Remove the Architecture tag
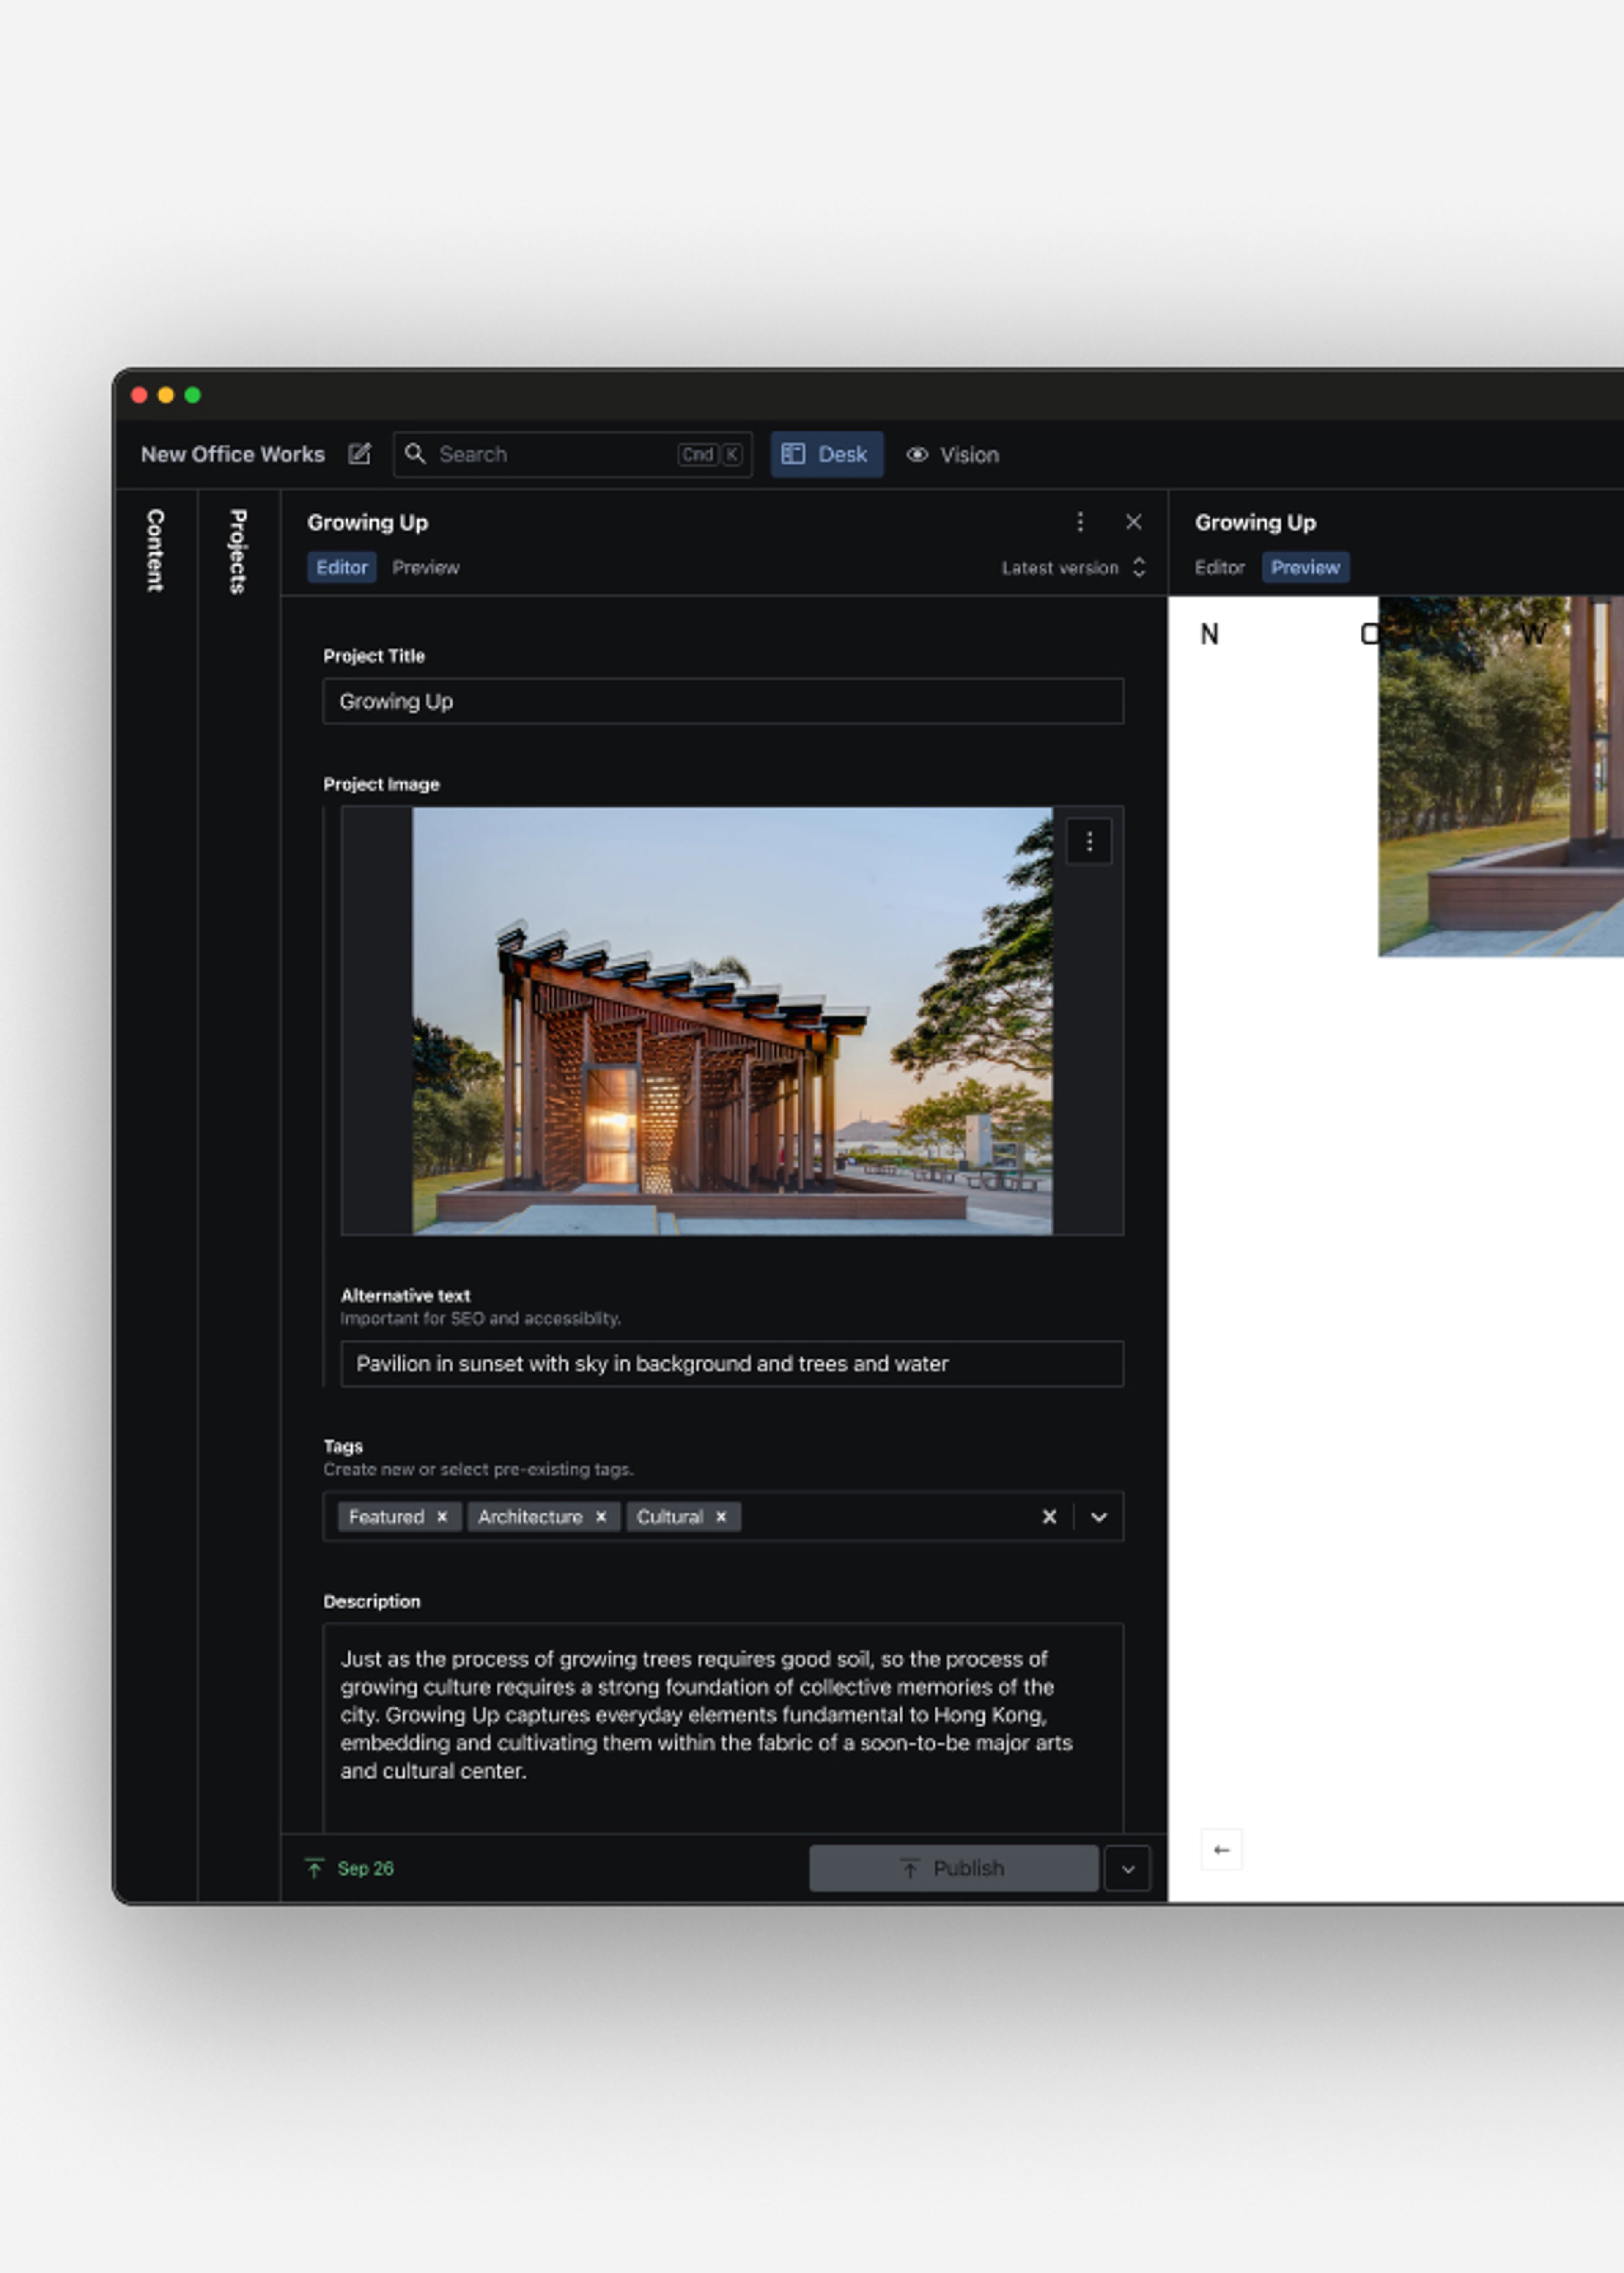Viewport: 1624px width, 2273px height. [x=601, y=1517]
